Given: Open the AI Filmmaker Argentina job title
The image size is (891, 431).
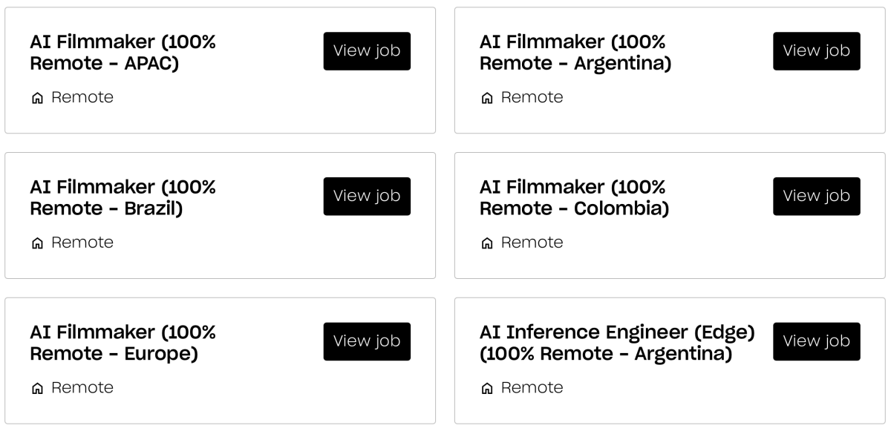Looking at the screenshot, I should [575, 53].
